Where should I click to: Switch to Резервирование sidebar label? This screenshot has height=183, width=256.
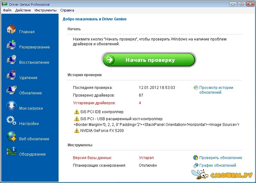pyautogui.click(x=35, y=47)
